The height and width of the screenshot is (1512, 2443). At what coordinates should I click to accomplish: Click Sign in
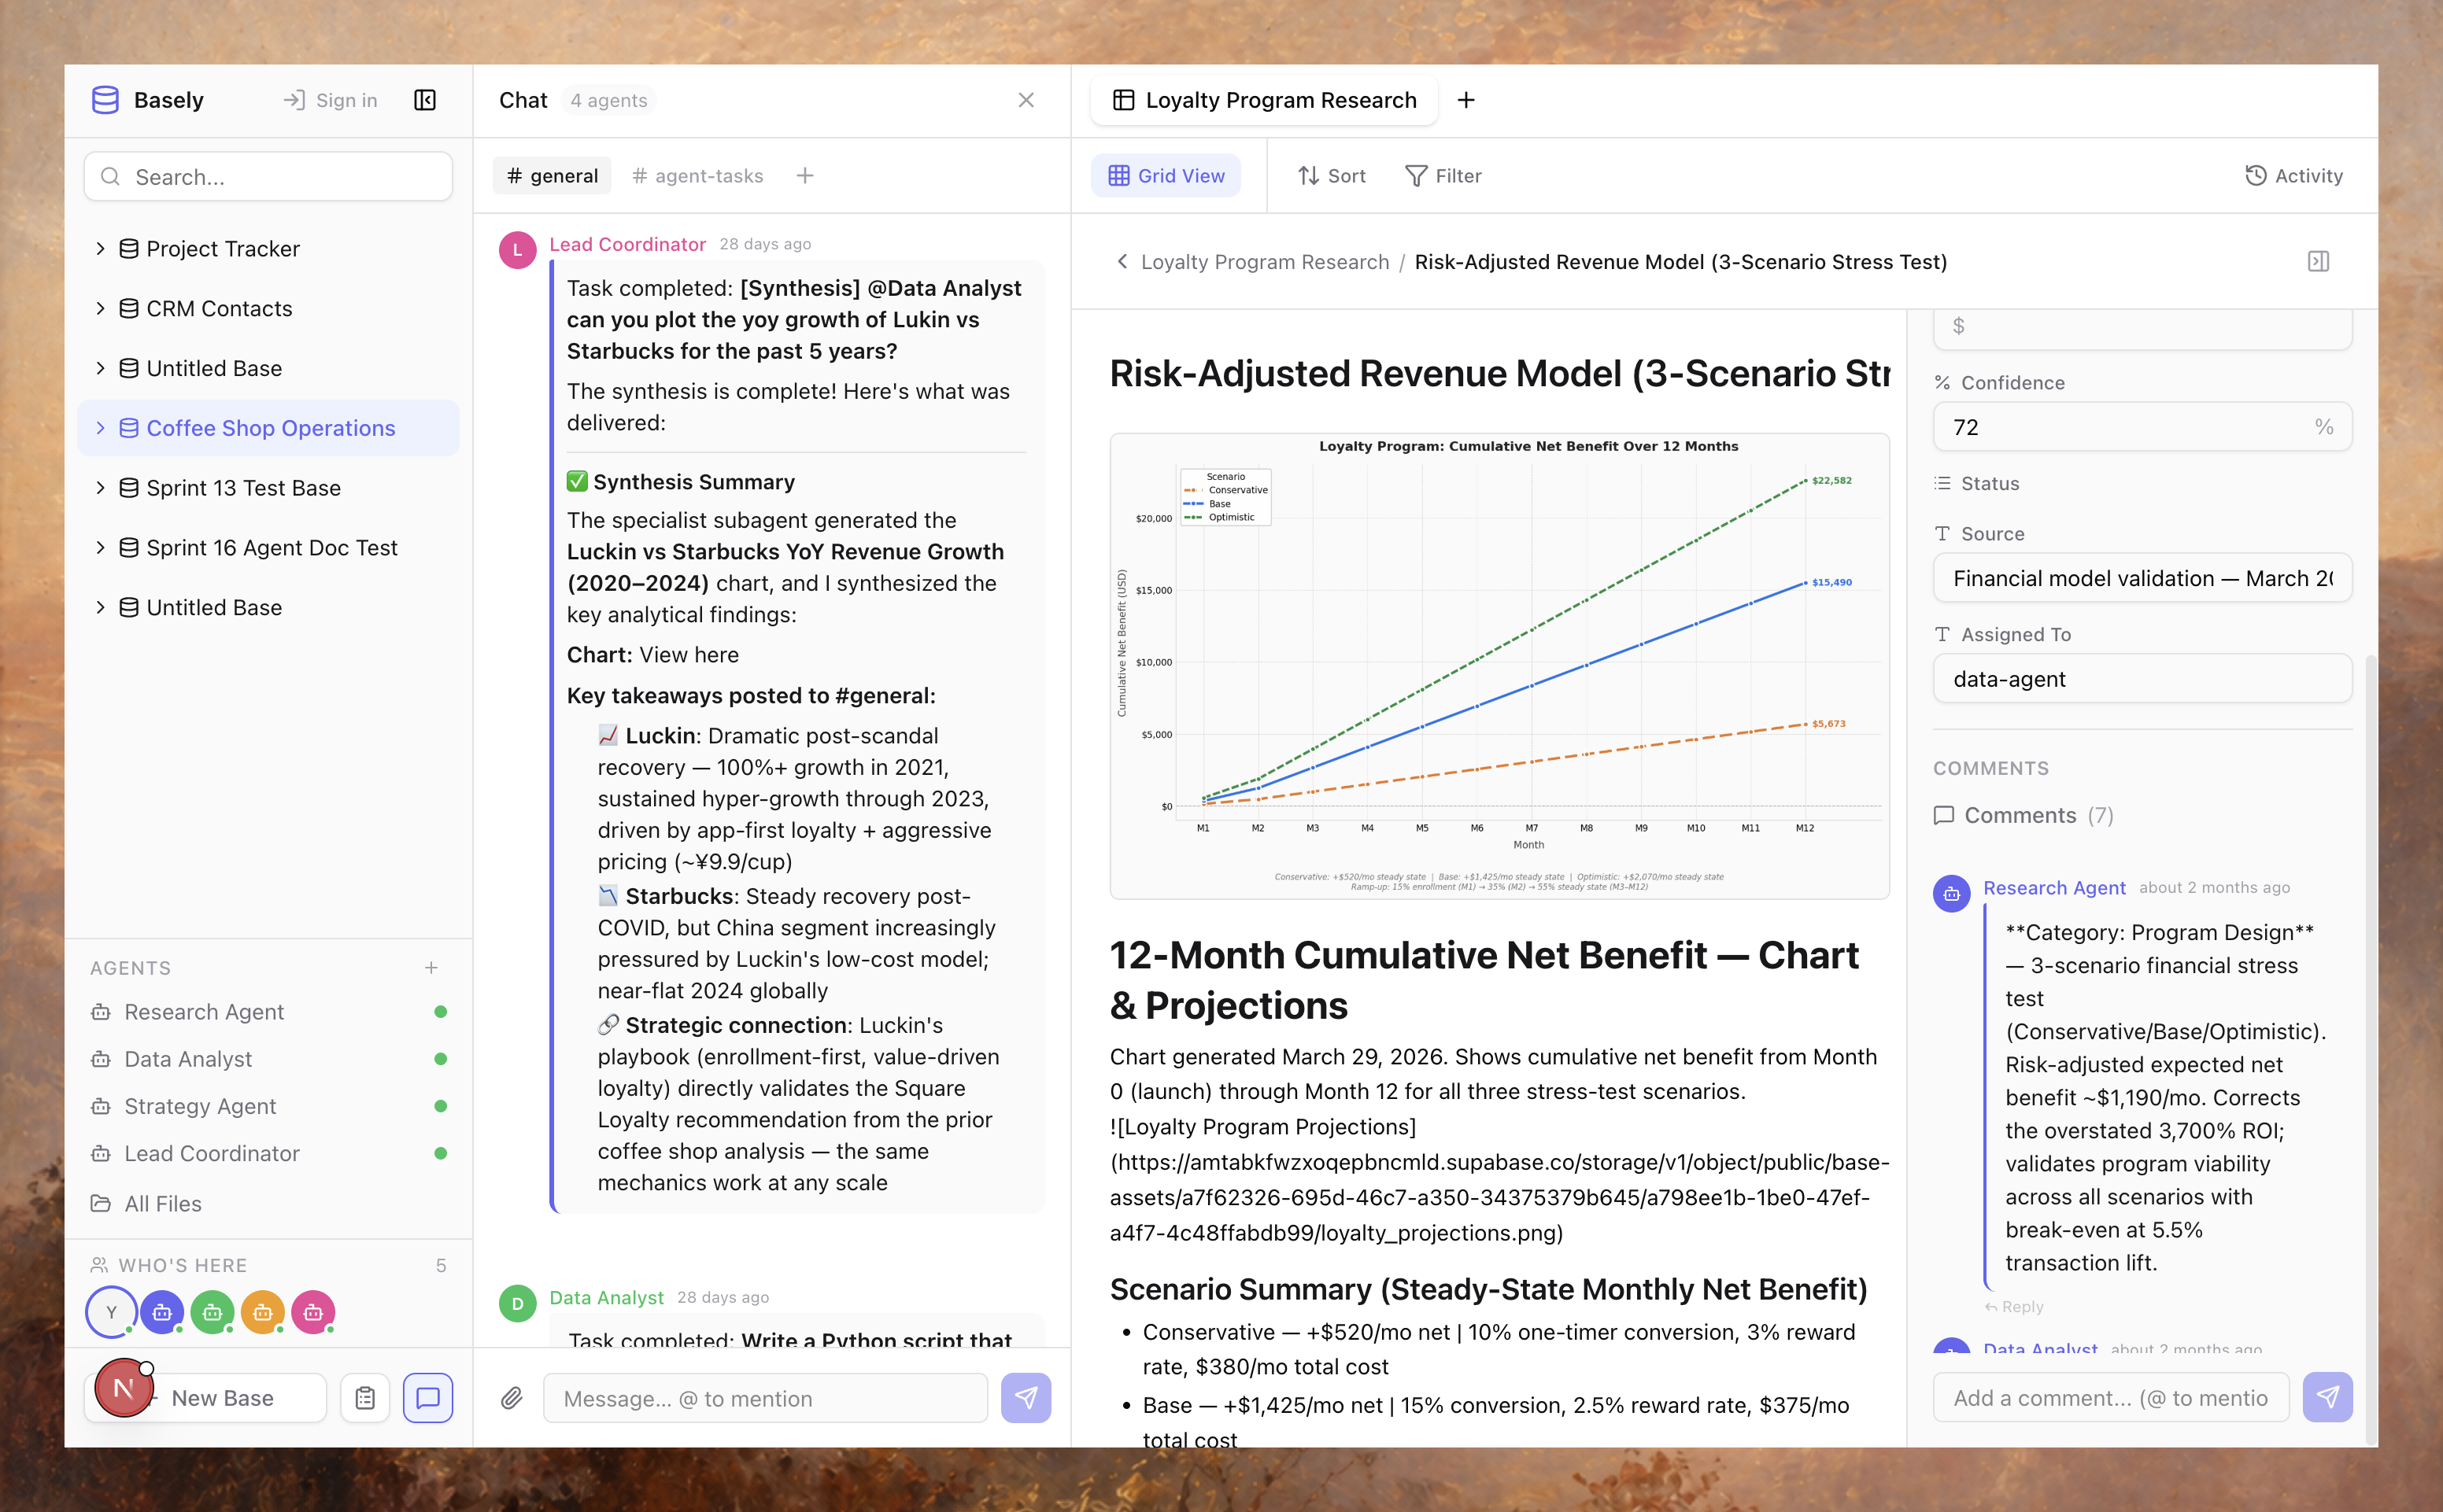[330, 100]
